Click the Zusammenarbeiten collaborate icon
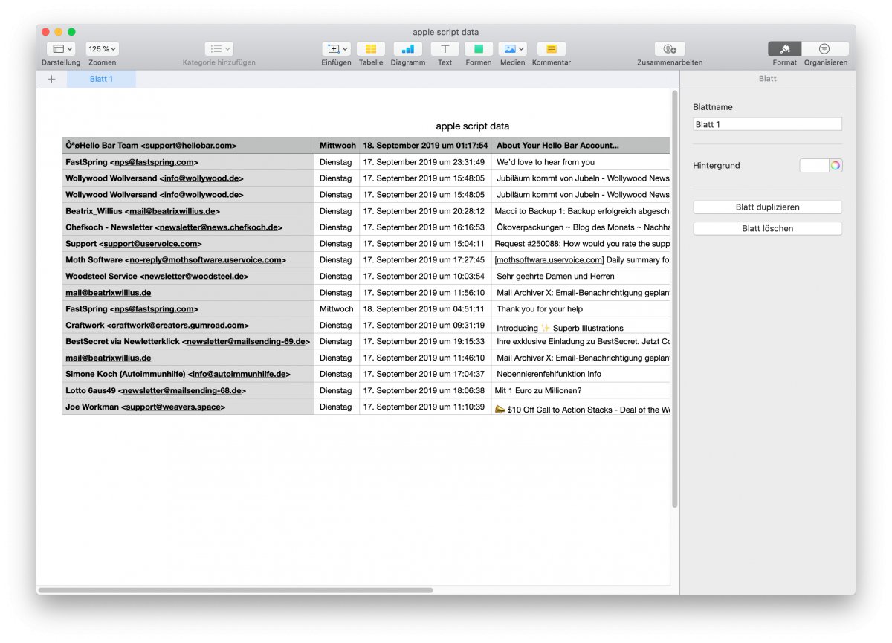 (x=670, y=49)
